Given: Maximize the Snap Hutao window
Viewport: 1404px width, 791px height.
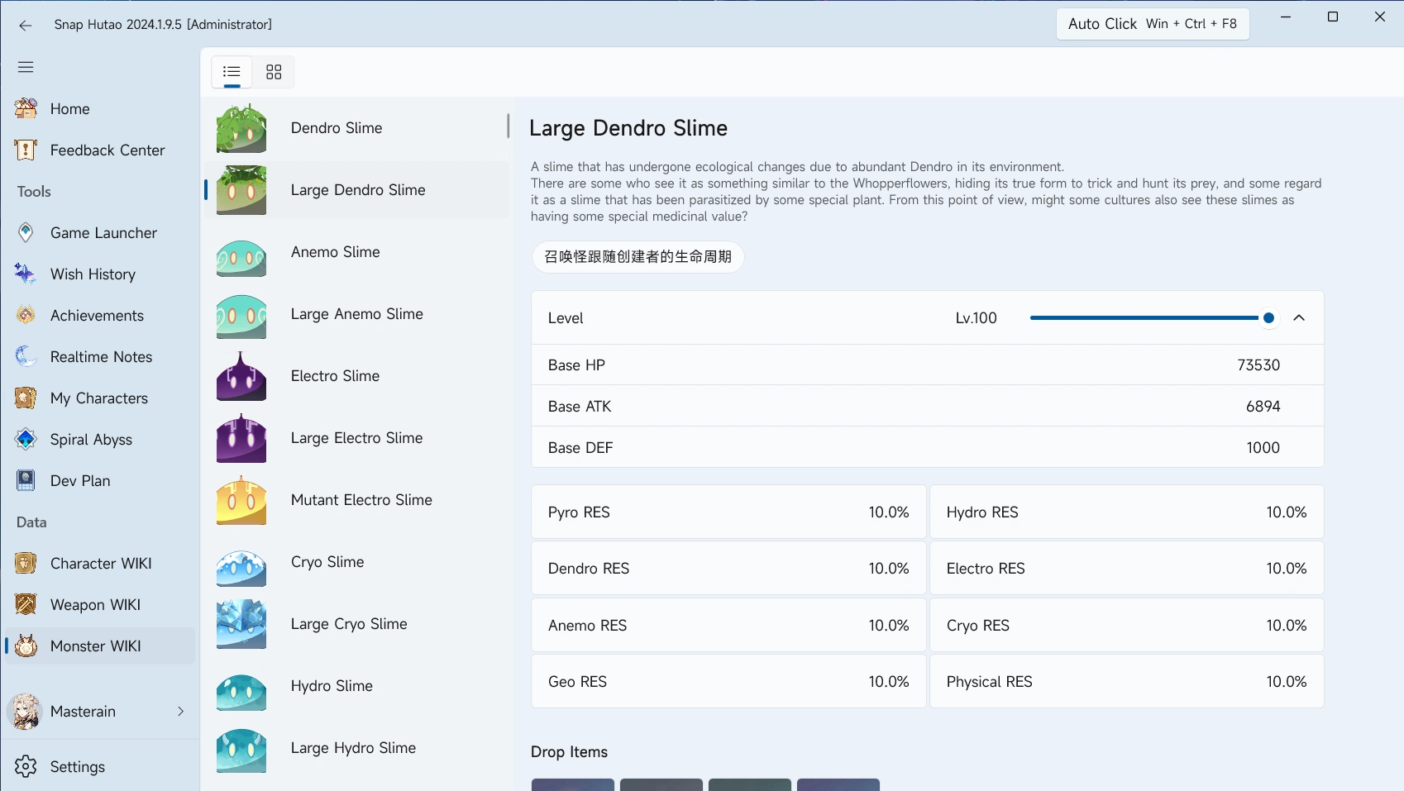Looking at the screenshot, I should tap(1333, 17).
